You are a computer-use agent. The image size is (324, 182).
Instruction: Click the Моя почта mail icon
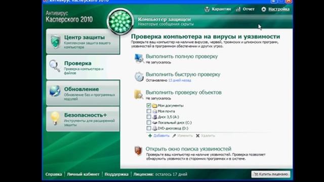point(155,111)
